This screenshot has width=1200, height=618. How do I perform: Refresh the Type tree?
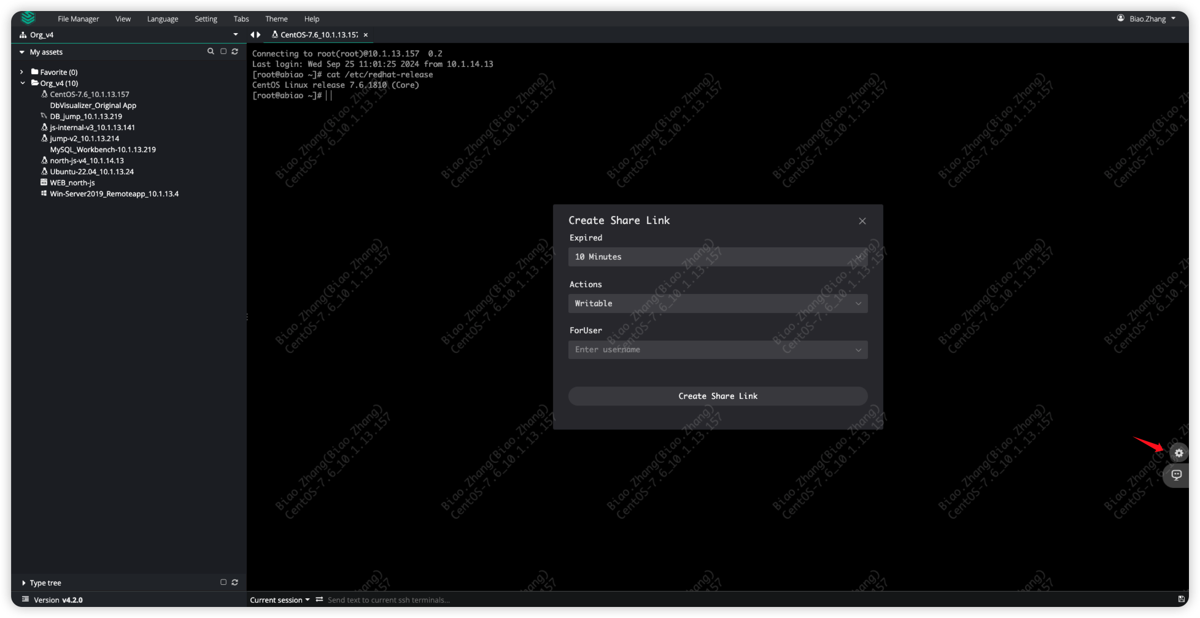click(234, 582)
